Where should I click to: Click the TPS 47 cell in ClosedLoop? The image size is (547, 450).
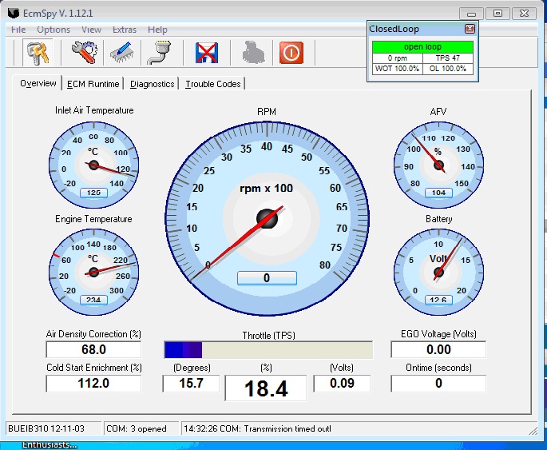pyautogui.click(x=448, y=58)
